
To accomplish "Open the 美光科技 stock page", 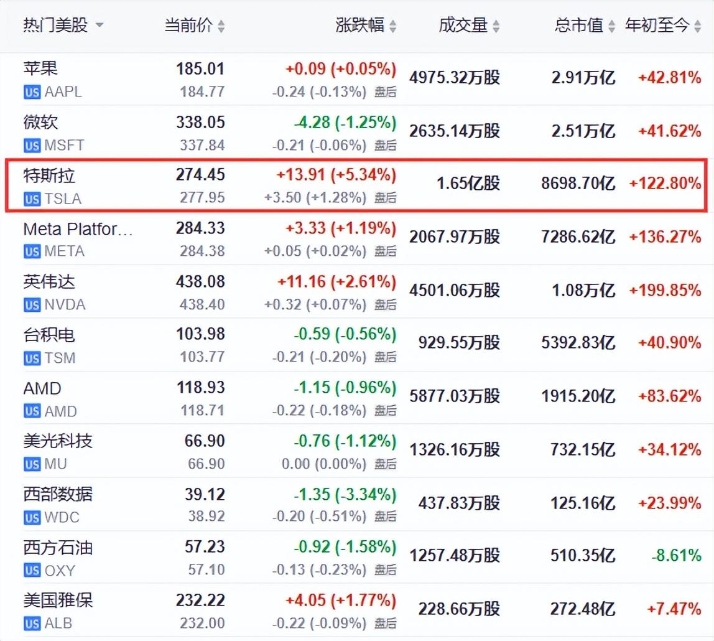I will point(58,441).
